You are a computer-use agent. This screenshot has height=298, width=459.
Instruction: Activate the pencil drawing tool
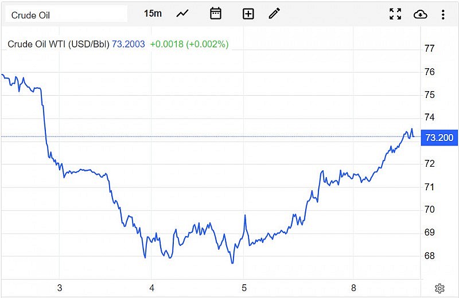pos(274,14)
